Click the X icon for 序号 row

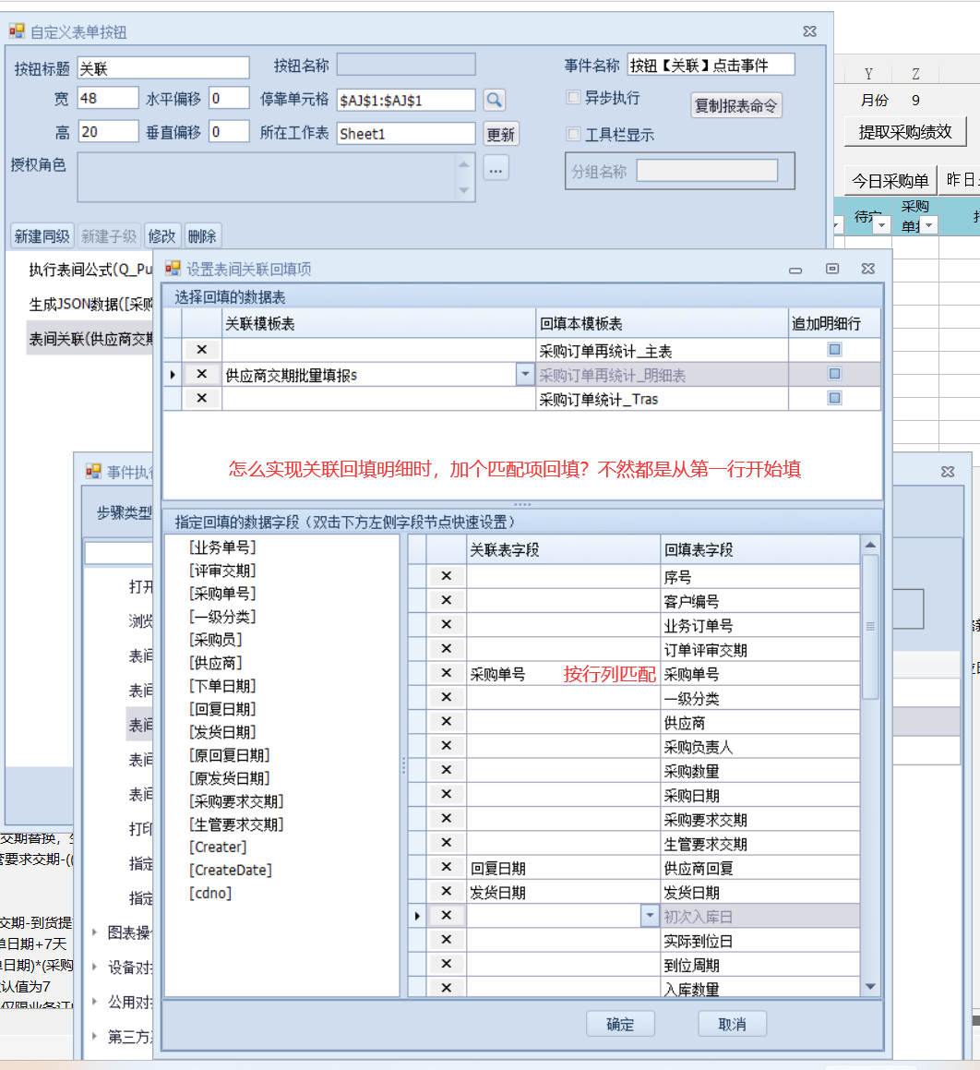pos(447,576)
